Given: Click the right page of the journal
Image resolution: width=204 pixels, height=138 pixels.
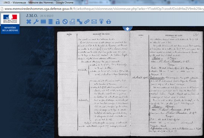Looking at the screenshot, I should coord(167,83).
